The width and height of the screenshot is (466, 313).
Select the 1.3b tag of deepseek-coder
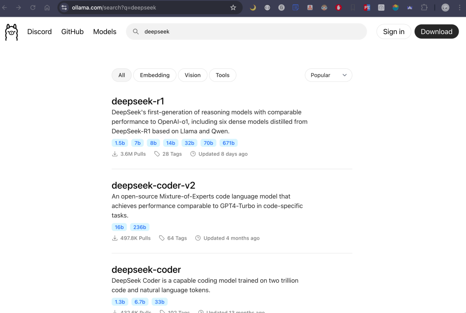click(120, 302)
